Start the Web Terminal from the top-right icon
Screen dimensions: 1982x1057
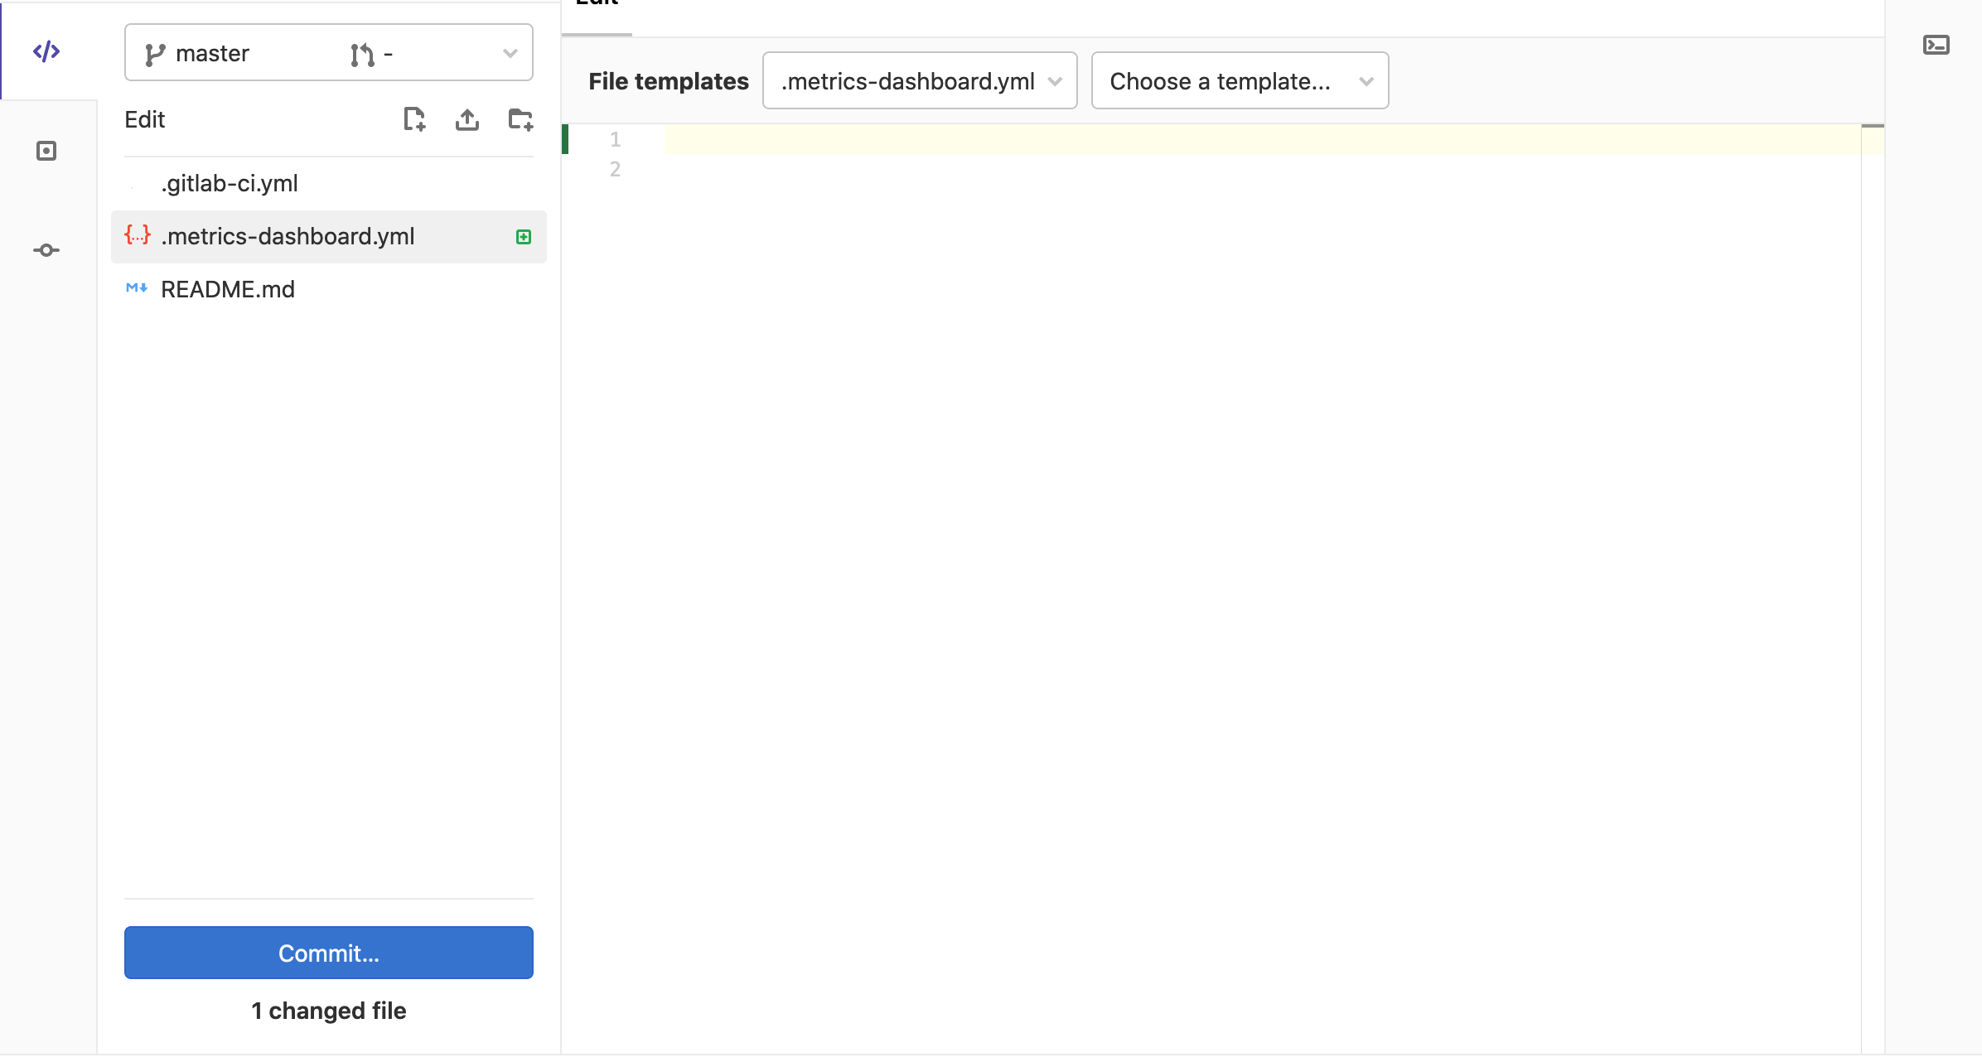click(x=1937, y=46)
